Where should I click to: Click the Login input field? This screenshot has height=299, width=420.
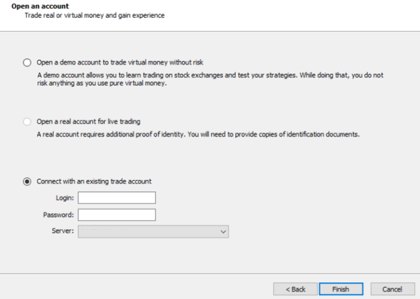point(116,198)
